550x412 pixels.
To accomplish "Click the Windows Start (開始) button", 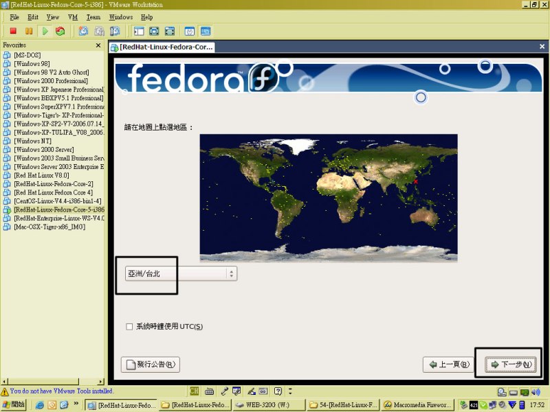I will pos(13,404).
